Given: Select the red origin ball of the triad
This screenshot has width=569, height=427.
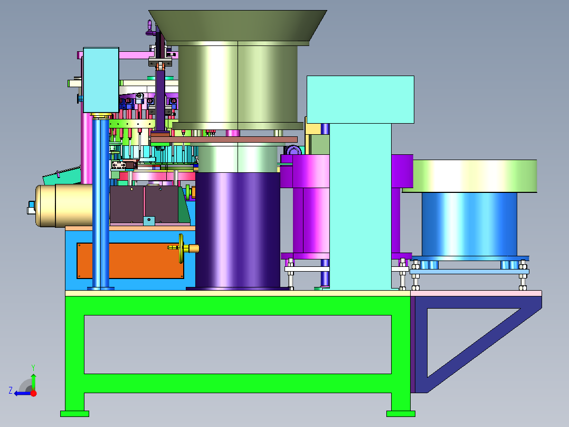Looking at the screenshot, I should point(33,393).
